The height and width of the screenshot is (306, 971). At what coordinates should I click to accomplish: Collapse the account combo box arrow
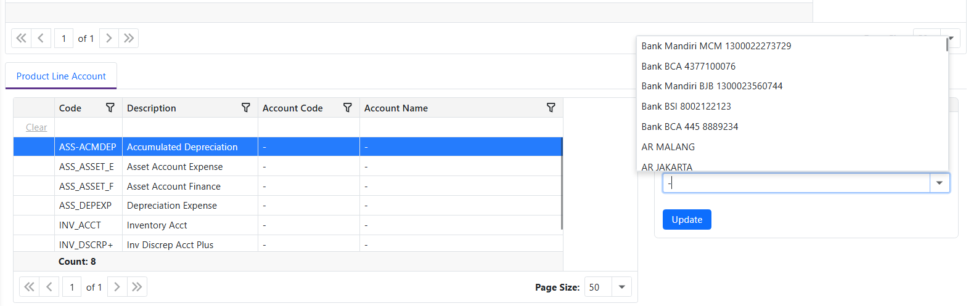point(940,183)
